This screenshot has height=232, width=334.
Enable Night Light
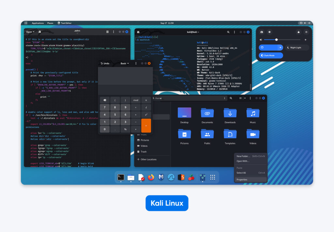[297, 48]
